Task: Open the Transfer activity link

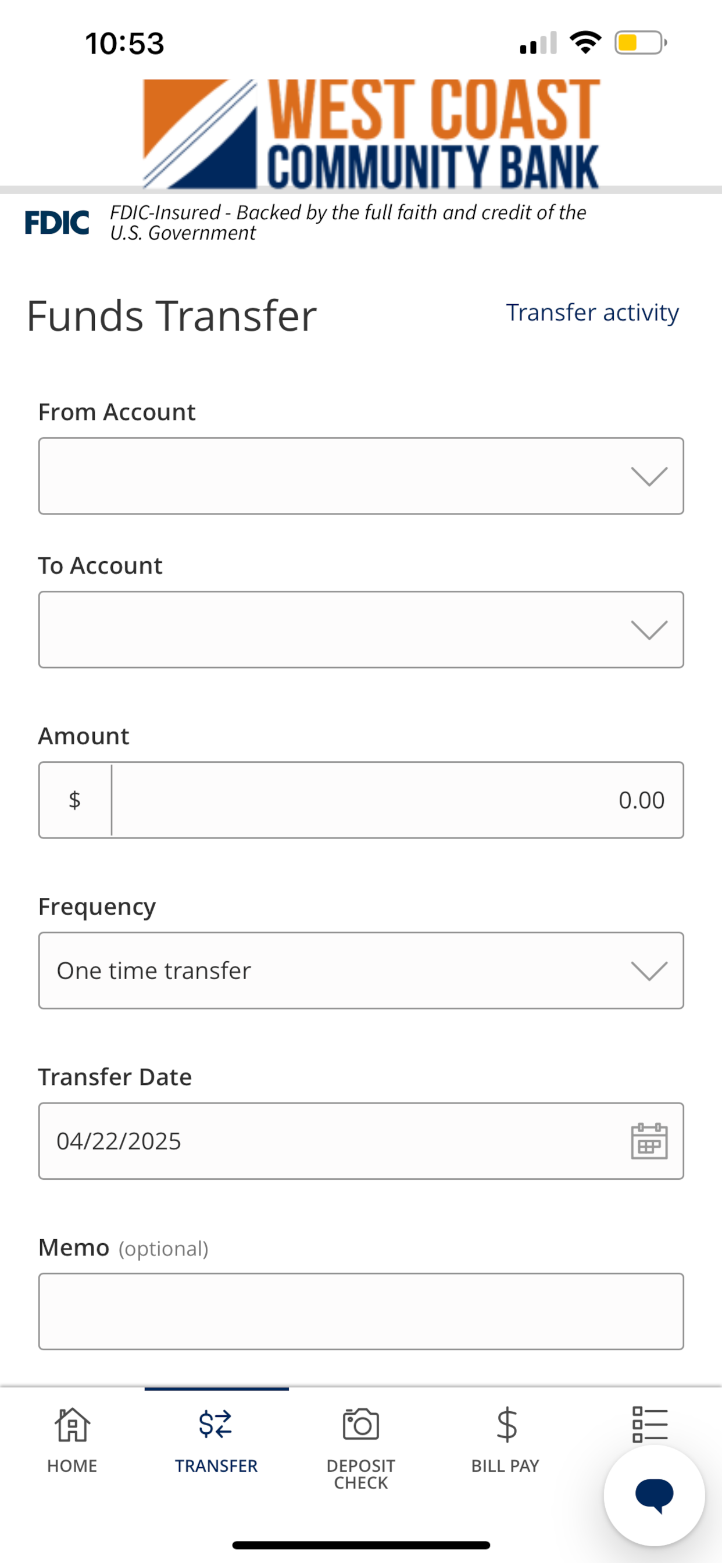Action: (592, 312)
